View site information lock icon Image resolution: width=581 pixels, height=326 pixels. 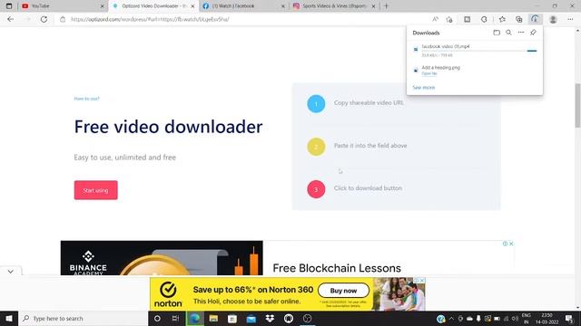coord(63,19)
